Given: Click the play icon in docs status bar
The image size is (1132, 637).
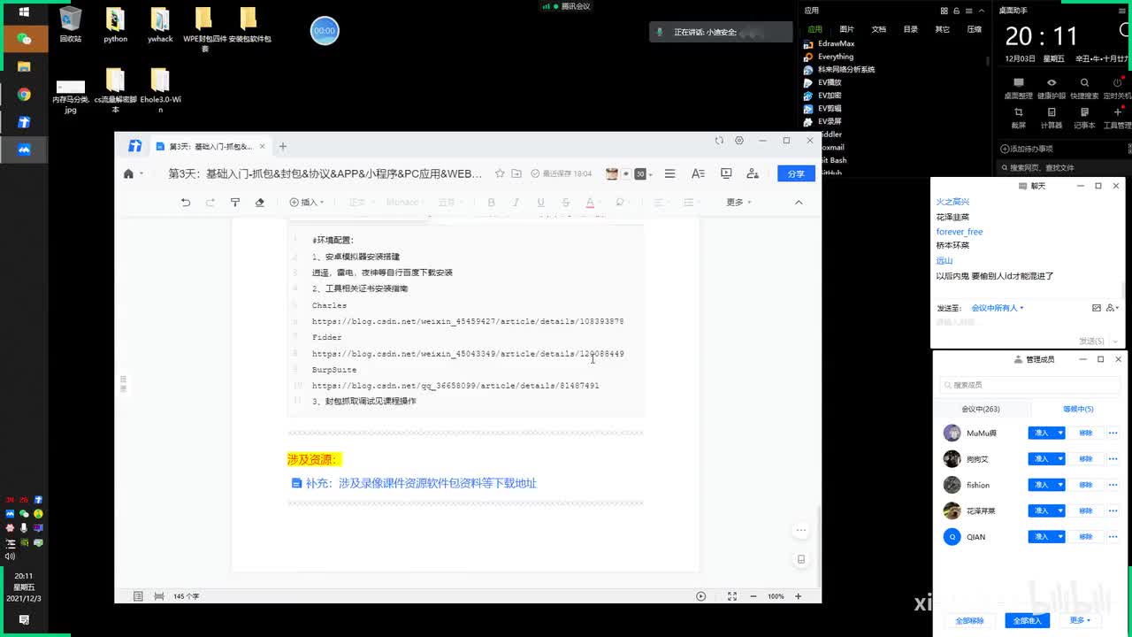Looking at the screenshot, I should [x=701, y=596].
